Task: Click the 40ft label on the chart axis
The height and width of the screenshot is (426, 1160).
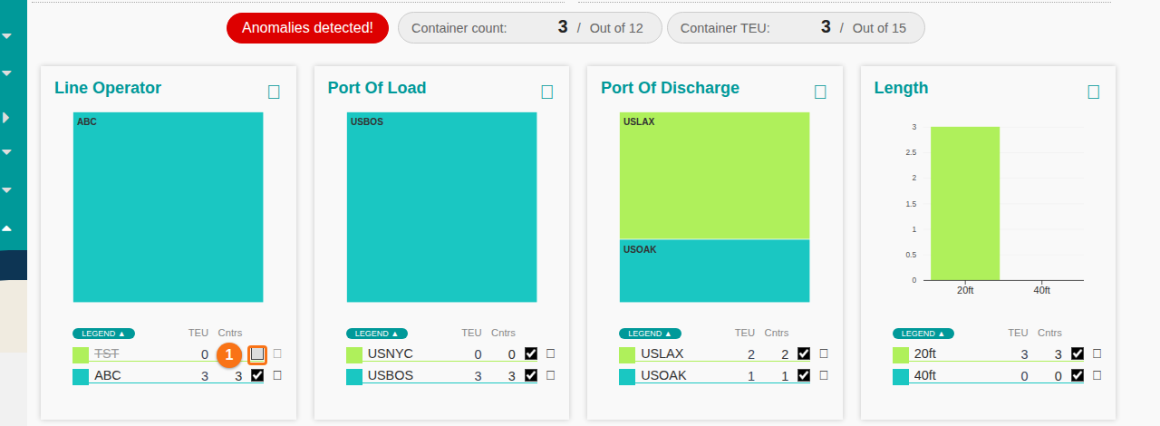Action: (x=1042, y=290)
